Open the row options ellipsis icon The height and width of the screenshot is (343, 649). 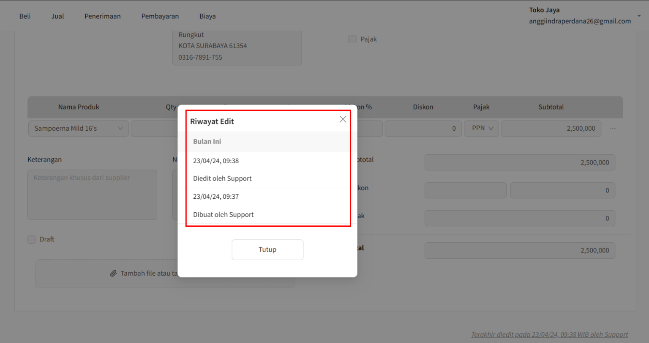(x=613, y=128)
